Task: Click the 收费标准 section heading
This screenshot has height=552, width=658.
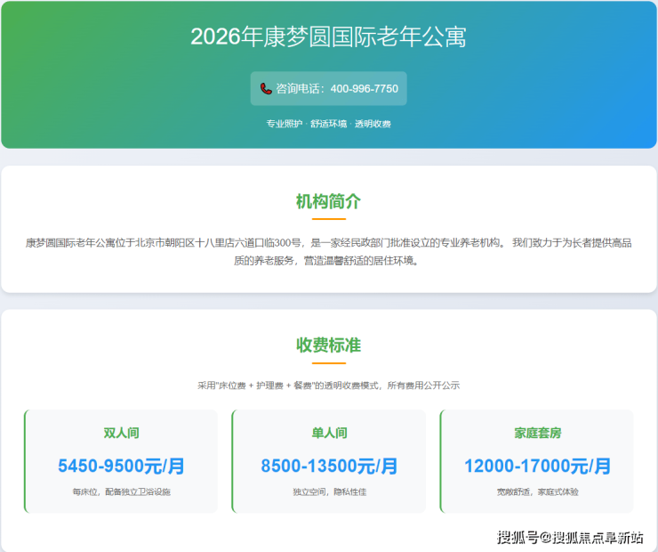Action: click(328, 345)
